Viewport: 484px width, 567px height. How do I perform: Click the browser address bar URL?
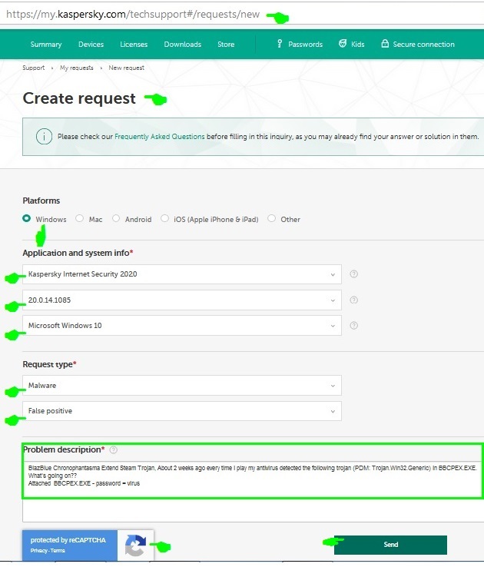pyautogui.click(x=133, y=14)
